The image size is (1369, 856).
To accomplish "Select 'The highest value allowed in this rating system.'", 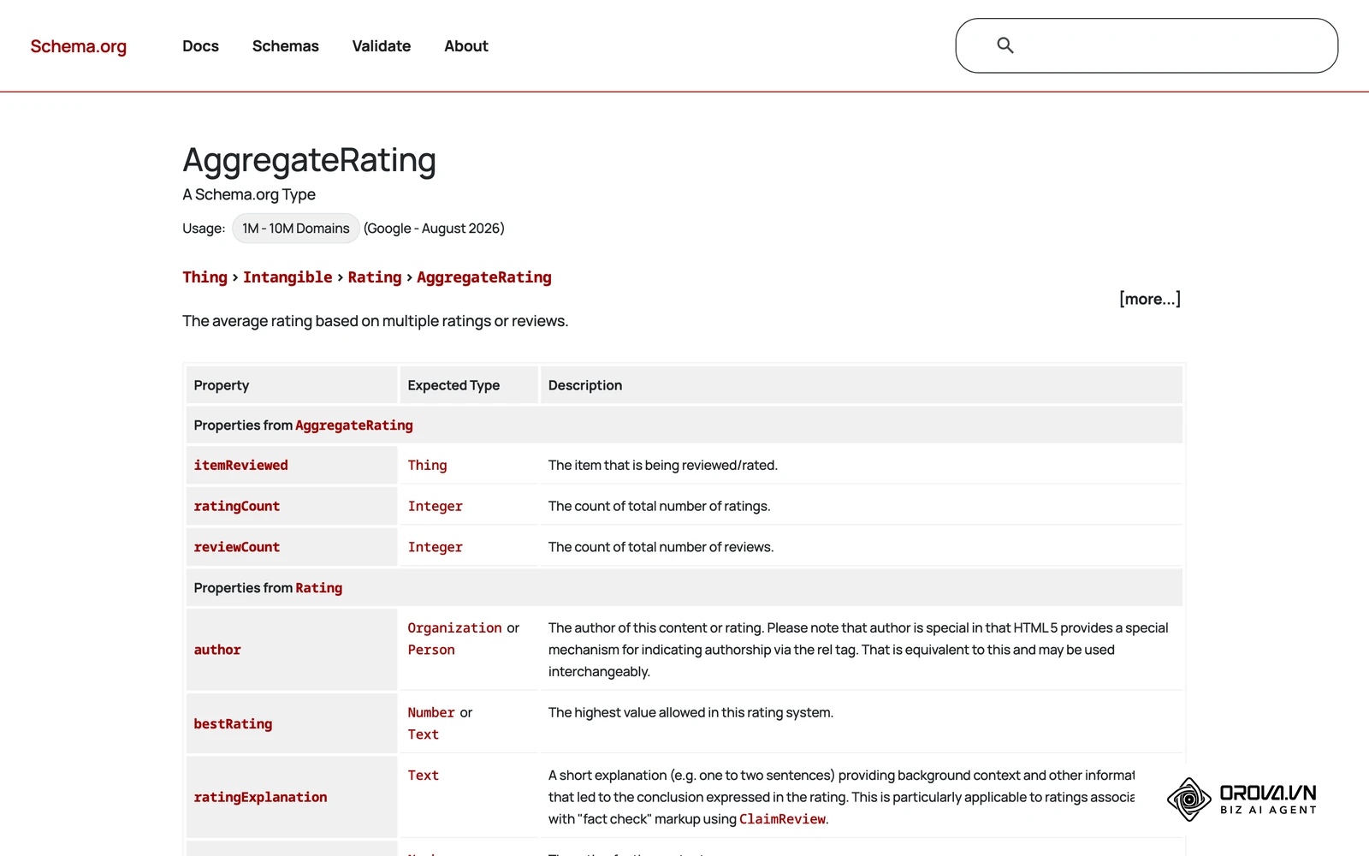I will coord(690,713).
